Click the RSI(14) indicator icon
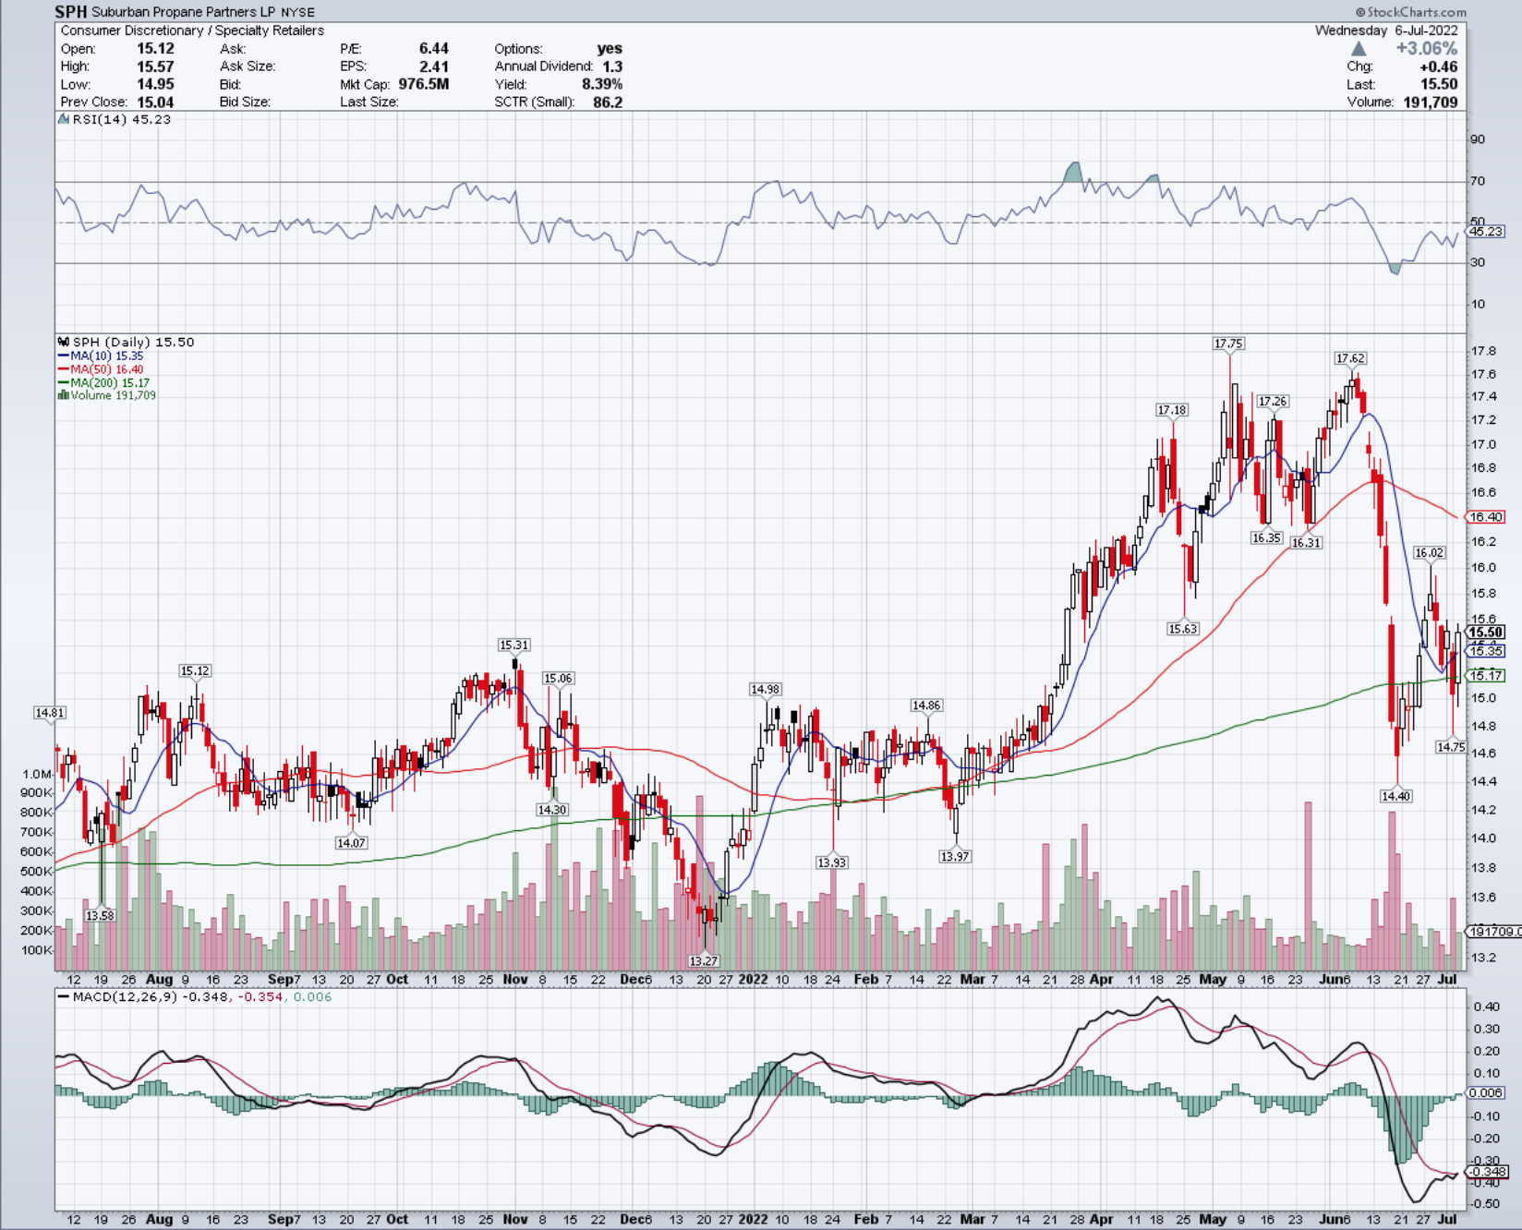The image size is (1522, 1230). [x=64, y=119]
